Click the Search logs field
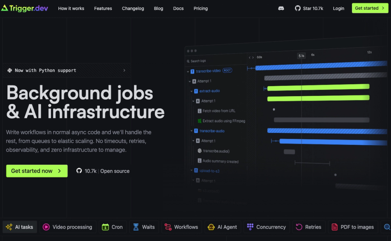 tap(217, 61)
